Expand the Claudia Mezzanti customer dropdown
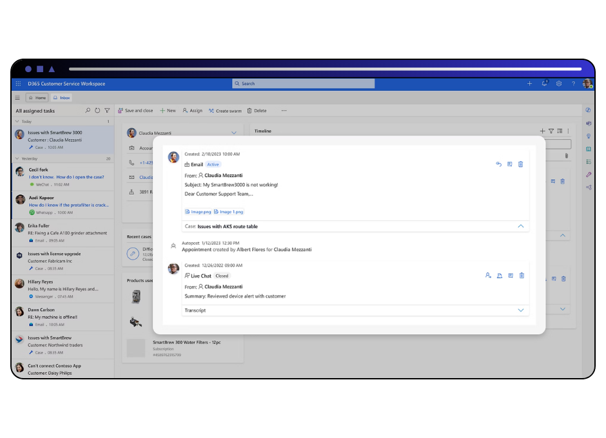The width and height of the screenshot is (606, 438). pos(233,133)
